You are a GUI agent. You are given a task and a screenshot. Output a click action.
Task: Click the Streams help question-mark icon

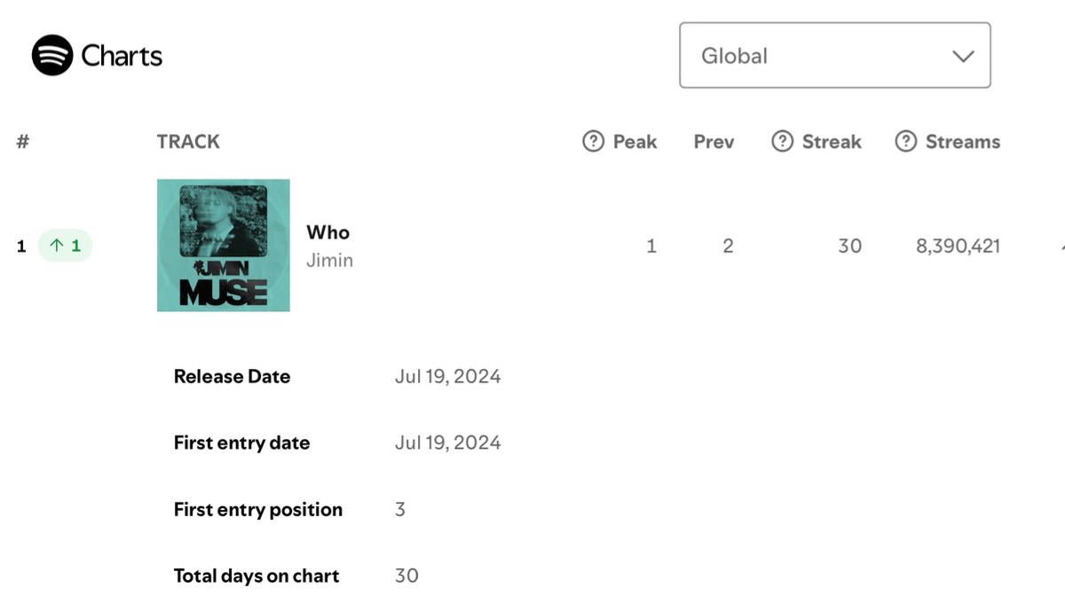click(905, 141)
